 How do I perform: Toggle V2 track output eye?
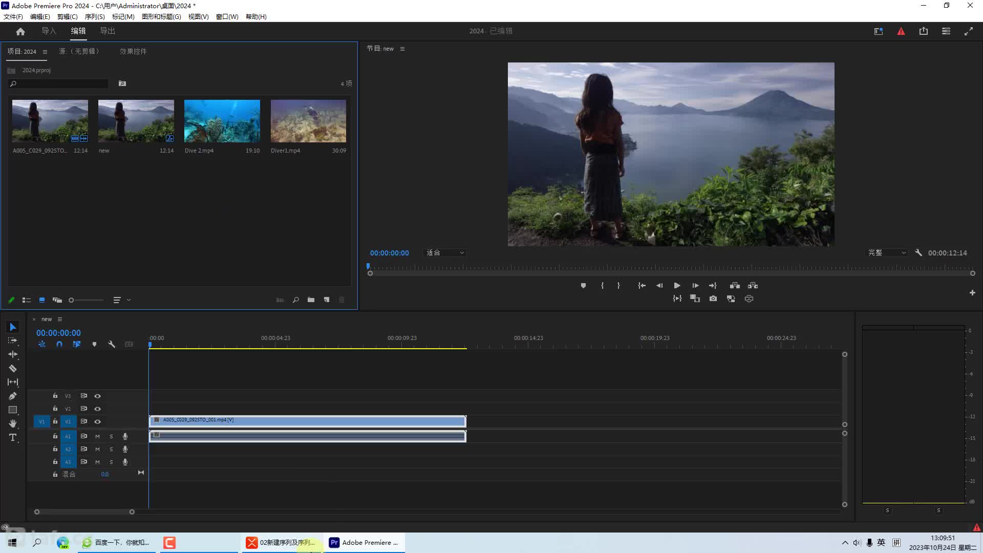tap(97, 409)
